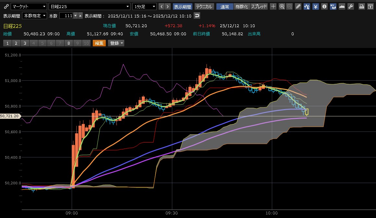This screenshot has width=376, height=218.
Task: Click the link chain icon
Action: tap(6, 6)
